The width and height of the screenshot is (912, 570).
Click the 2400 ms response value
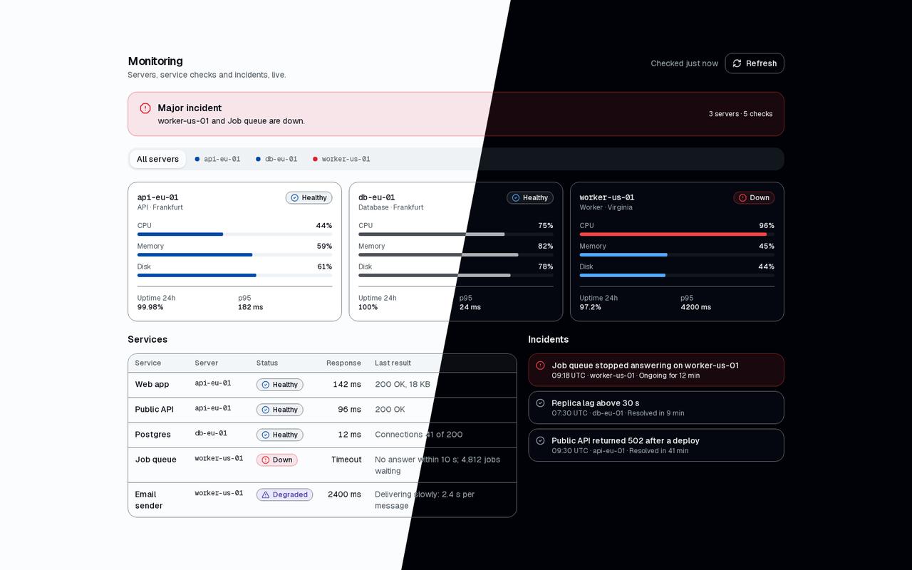point(344,494)
